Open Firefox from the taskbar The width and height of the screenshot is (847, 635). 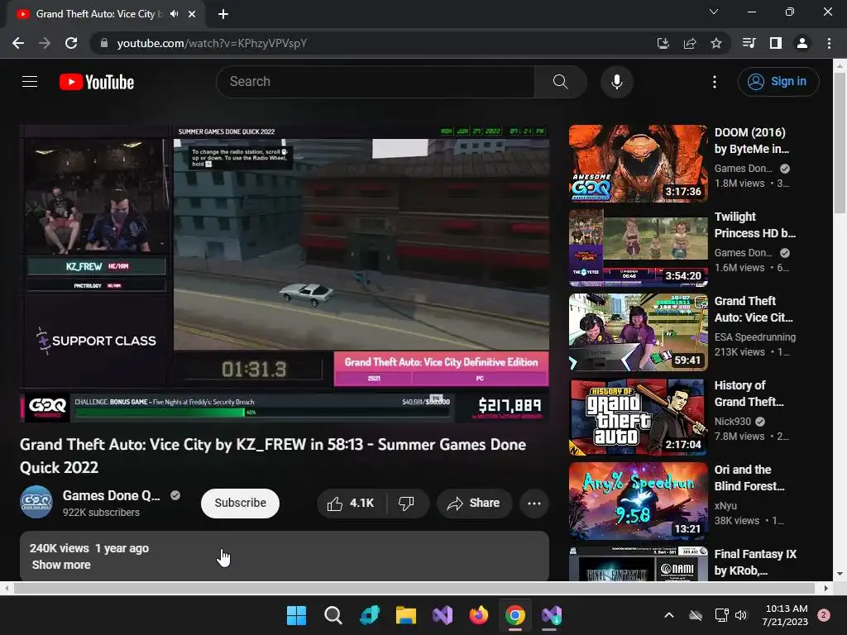pyautogui.click(x=479, y=615)
